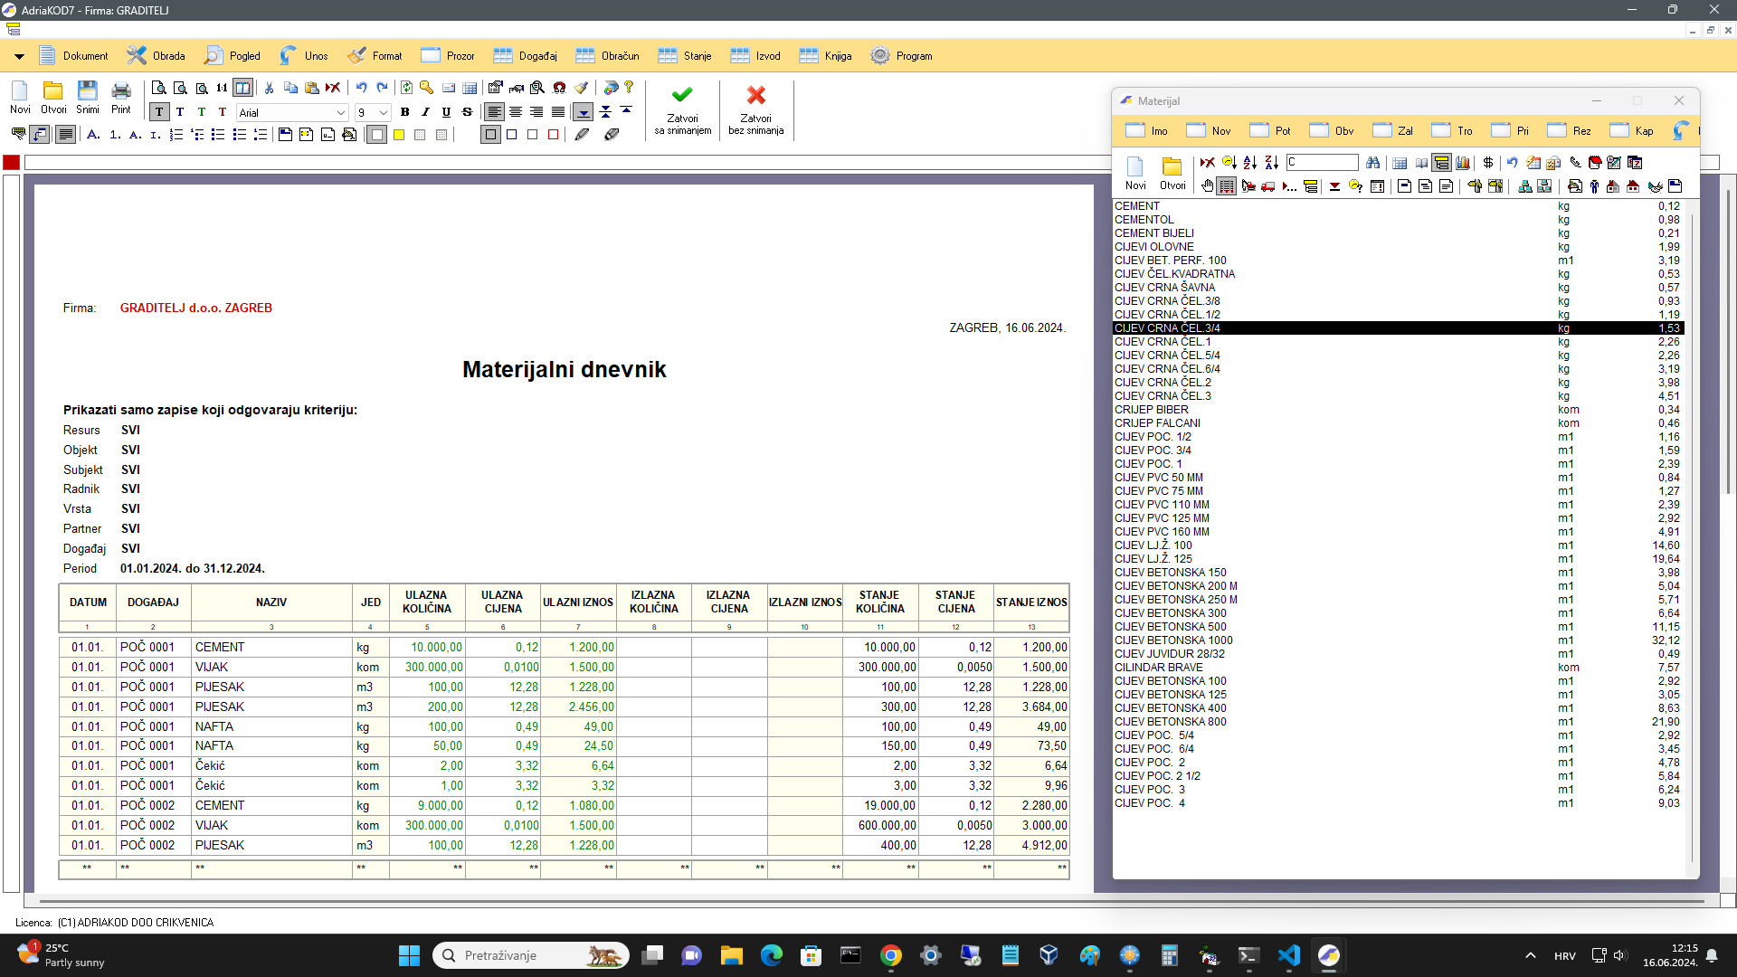Open the Arial font dropdown

(341, 113)
